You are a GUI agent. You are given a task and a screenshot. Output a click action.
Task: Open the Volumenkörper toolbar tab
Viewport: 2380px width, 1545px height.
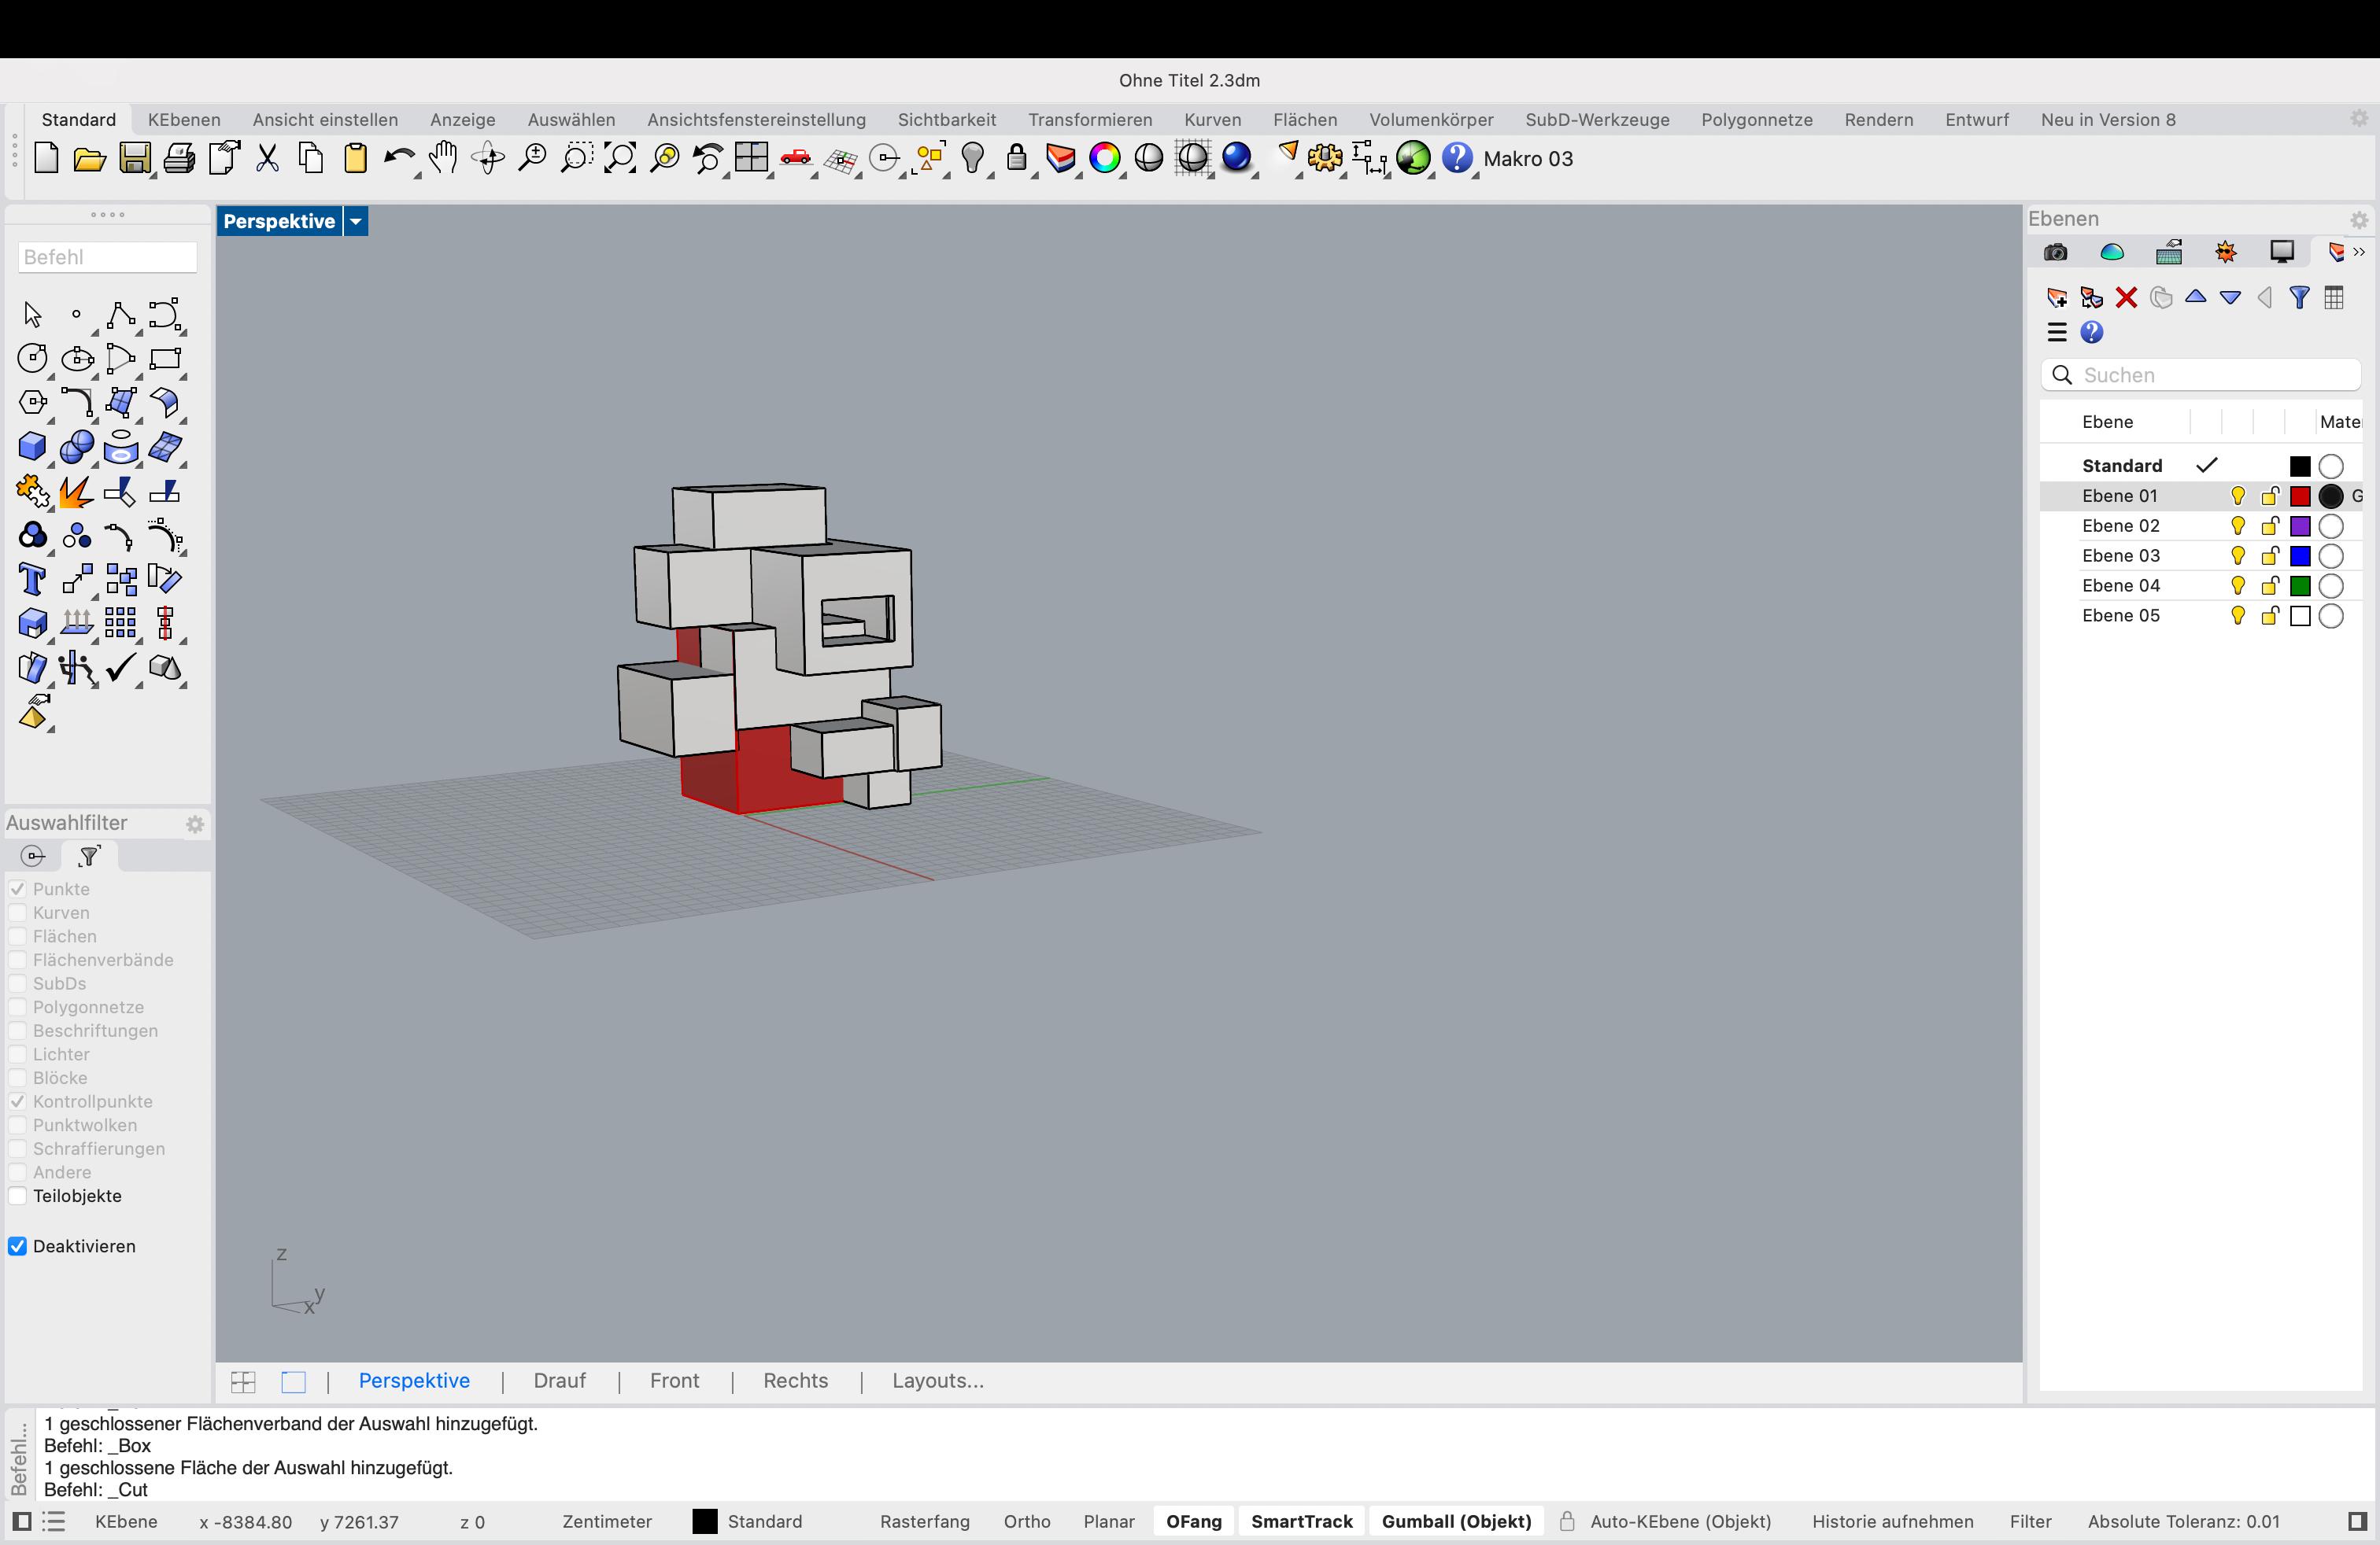coord(1430,120)
